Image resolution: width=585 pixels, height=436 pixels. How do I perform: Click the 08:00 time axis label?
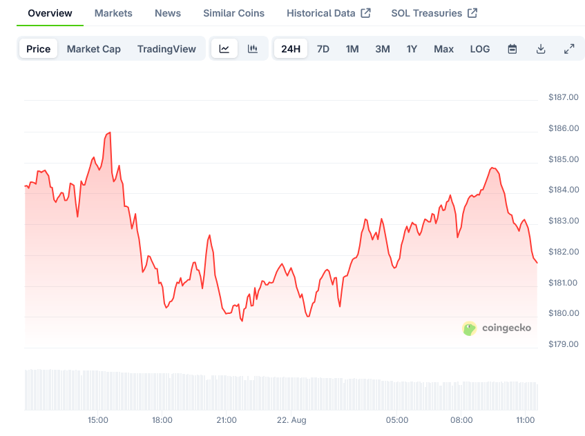coord(461,420)
